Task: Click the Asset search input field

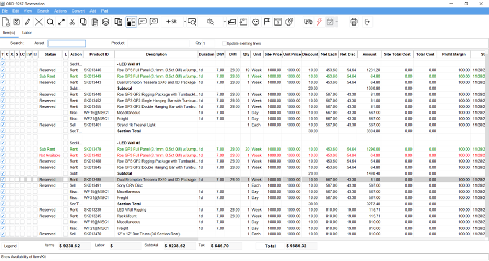Action: pyautogui.click(x=67, y=43)
